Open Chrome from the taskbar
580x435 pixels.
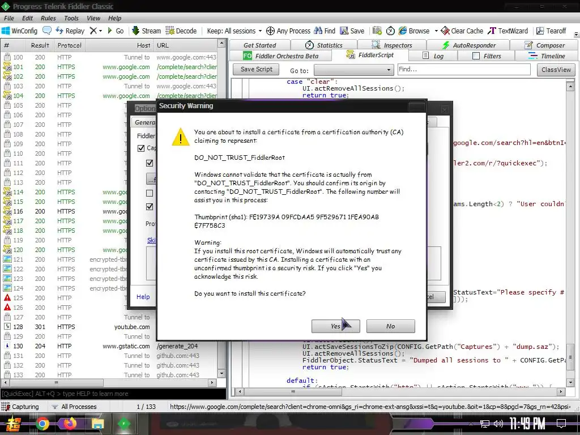click(x=42, y=424)
